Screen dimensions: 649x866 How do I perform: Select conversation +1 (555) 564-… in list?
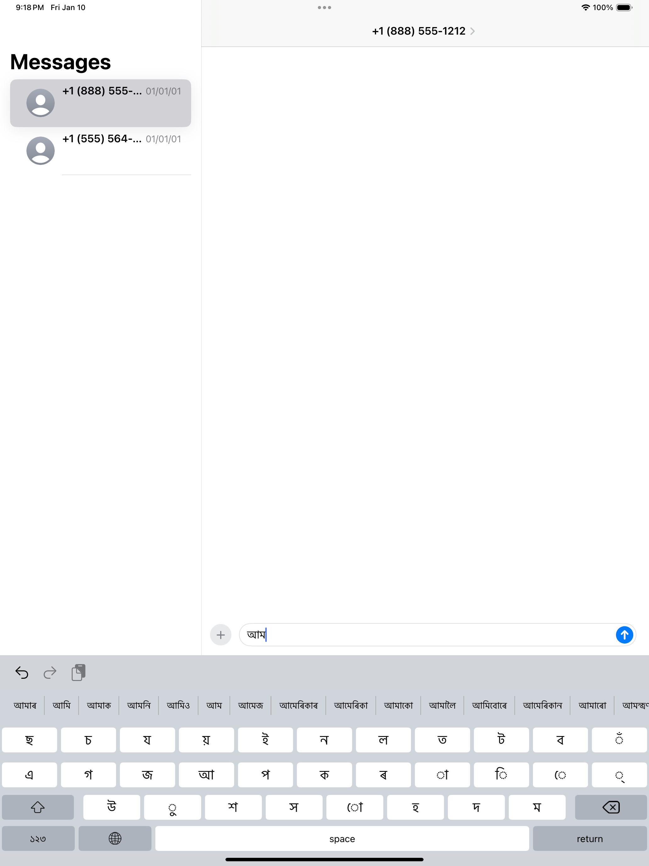101,151
